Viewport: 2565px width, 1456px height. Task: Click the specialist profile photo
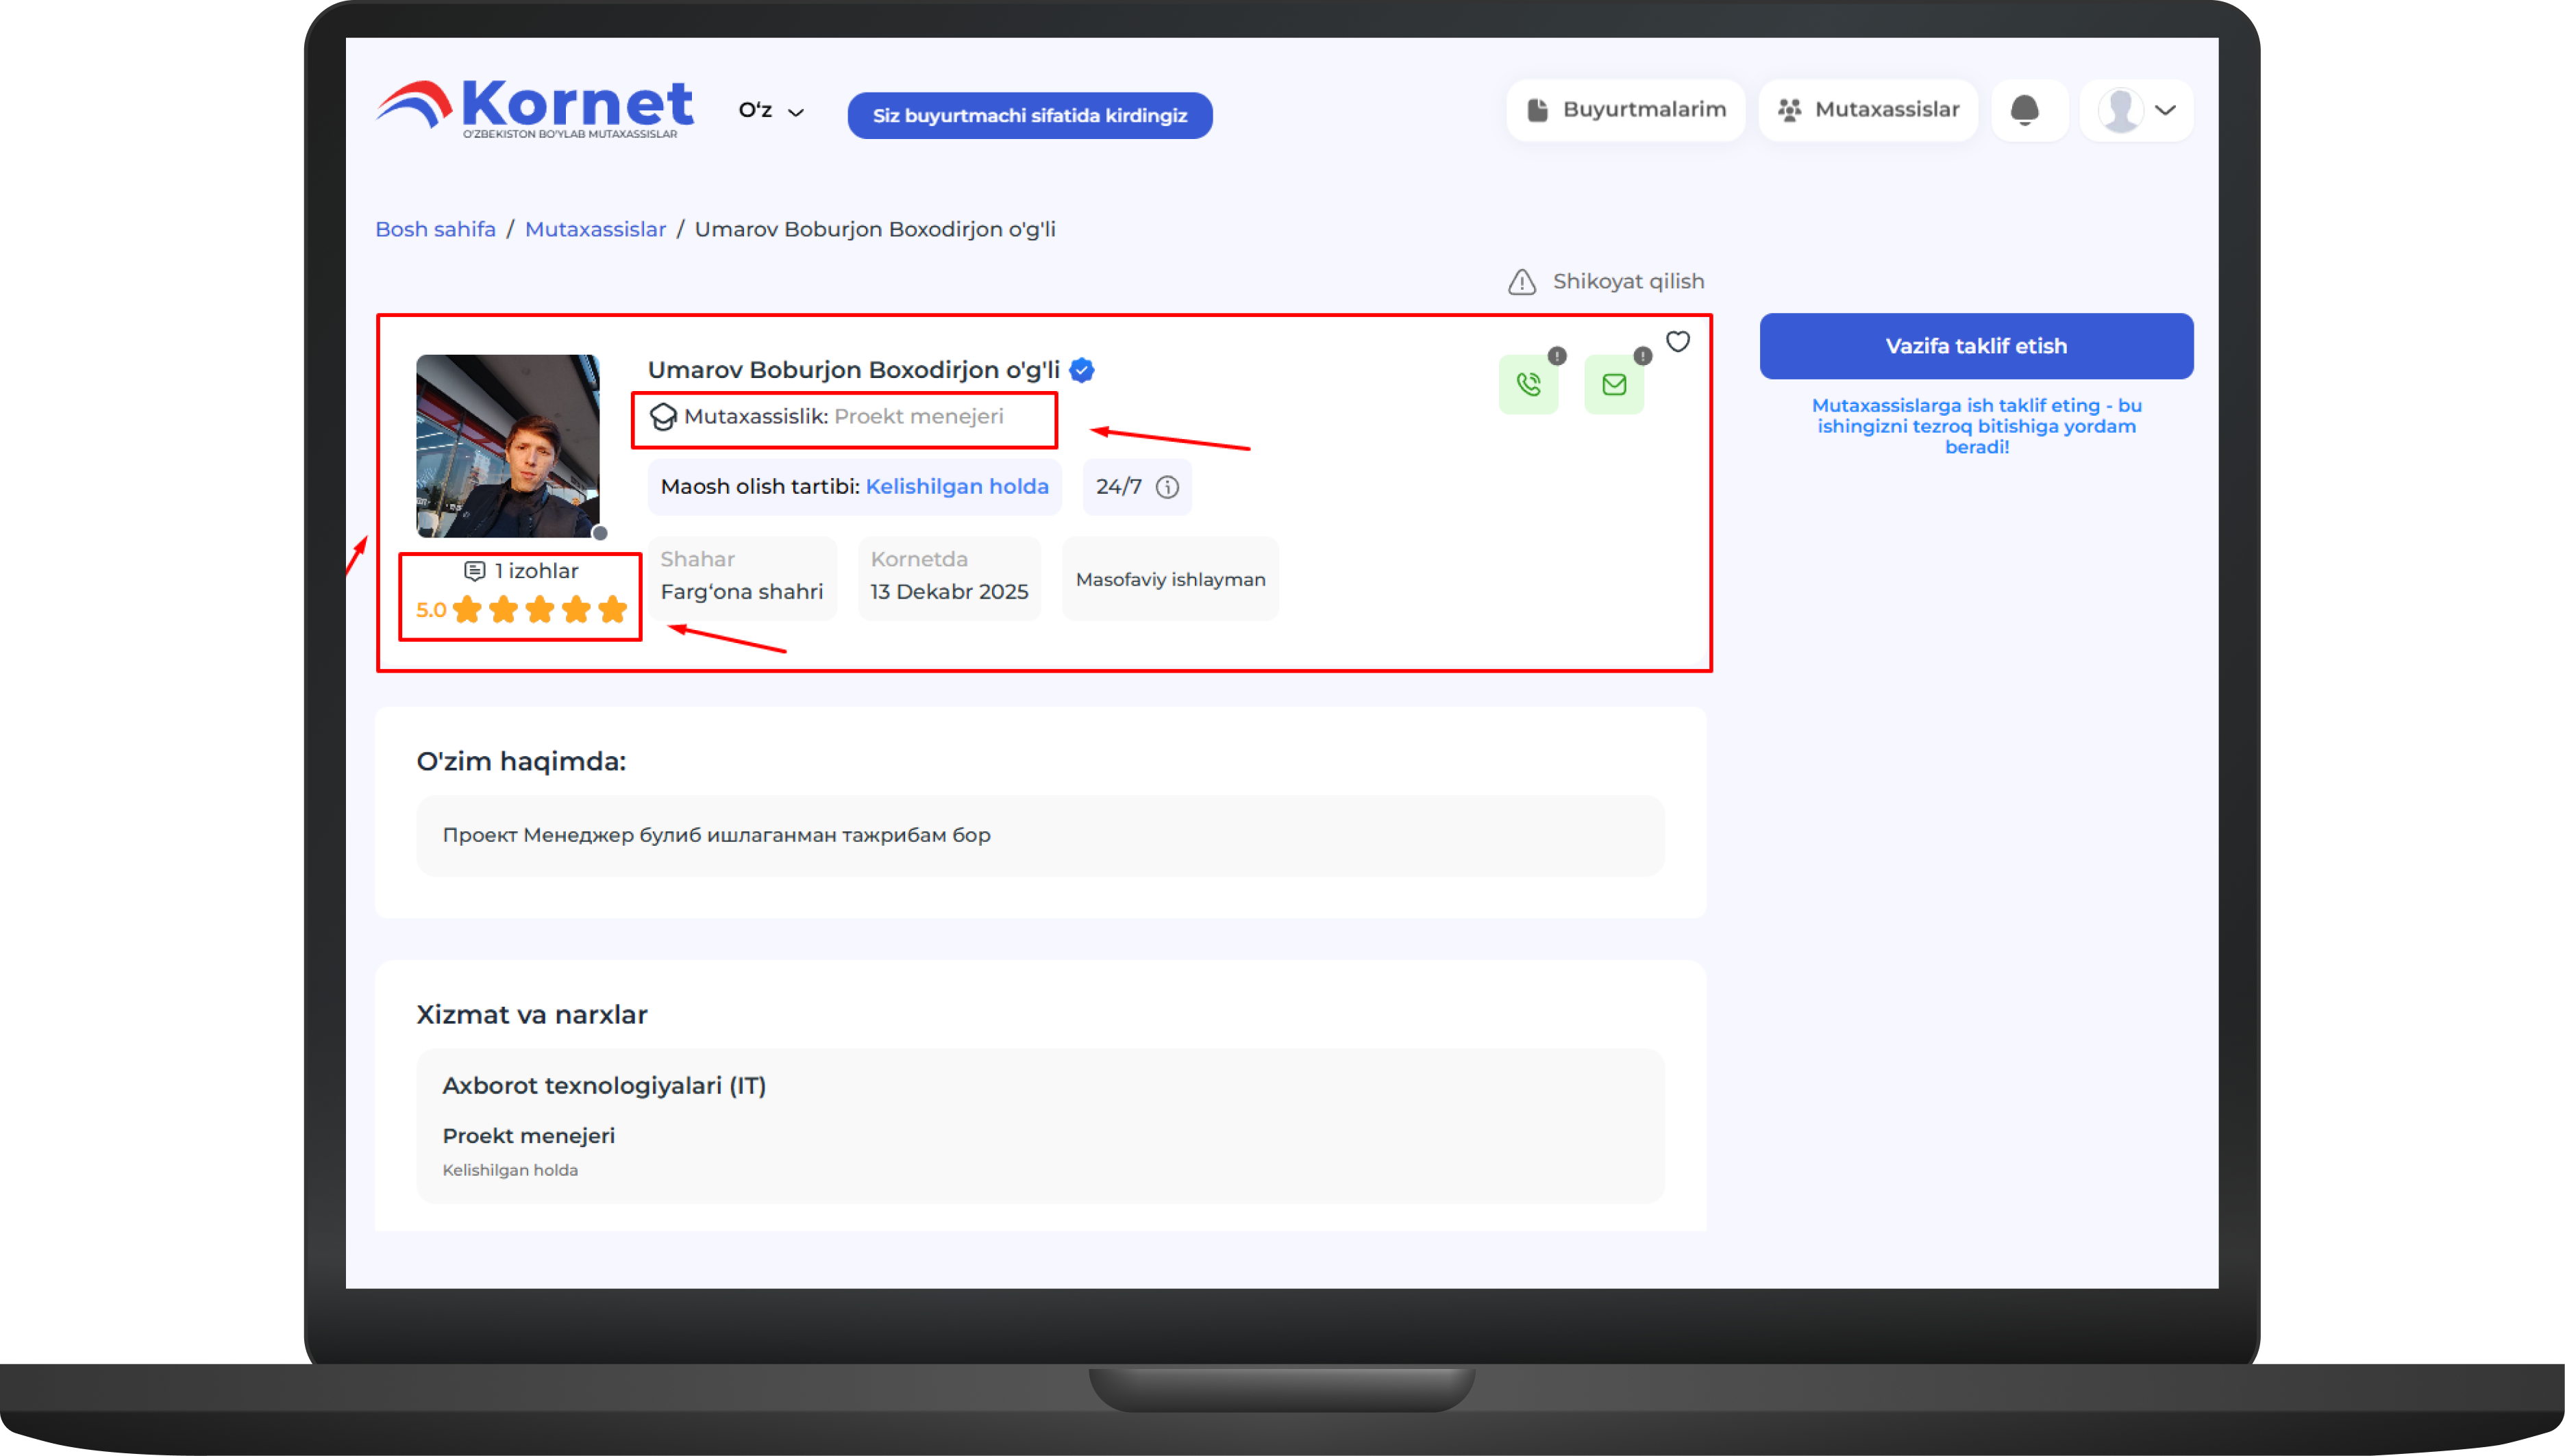coord(507,446)
